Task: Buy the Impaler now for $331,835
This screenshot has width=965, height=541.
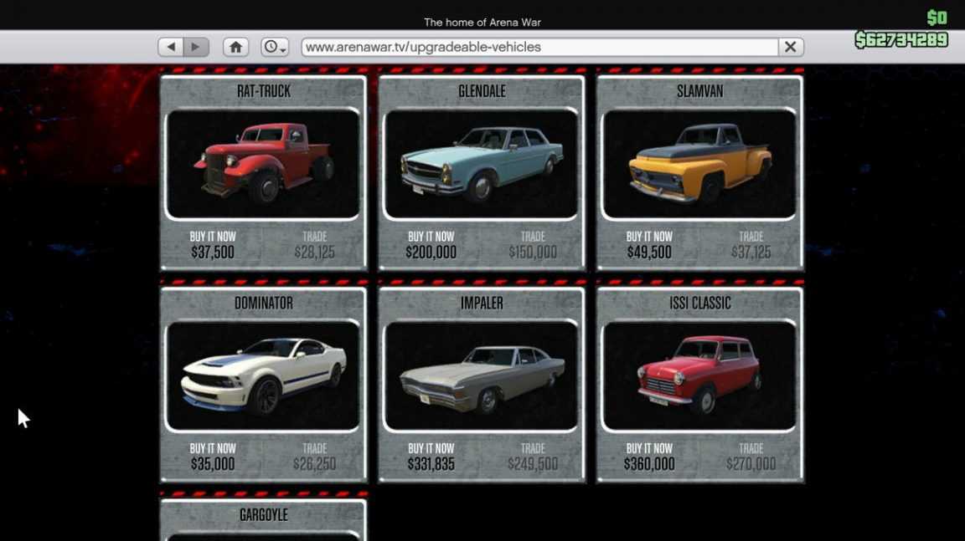Action: [x=431, y=457]
